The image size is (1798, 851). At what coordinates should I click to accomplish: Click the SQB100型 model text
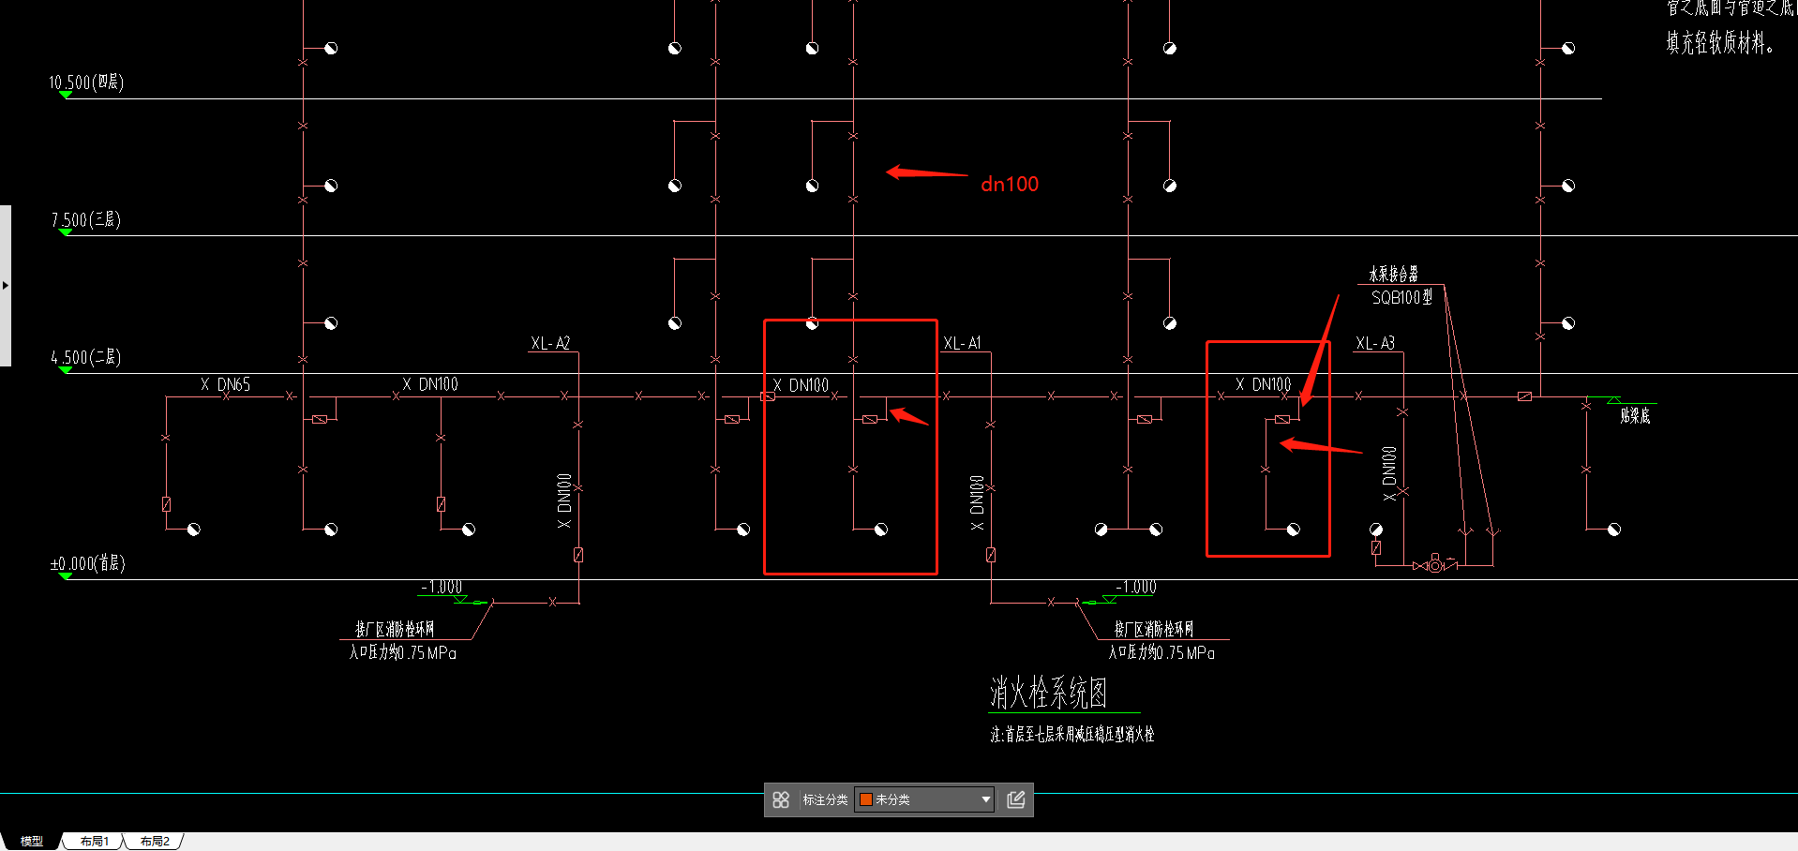coord(1401,297)
